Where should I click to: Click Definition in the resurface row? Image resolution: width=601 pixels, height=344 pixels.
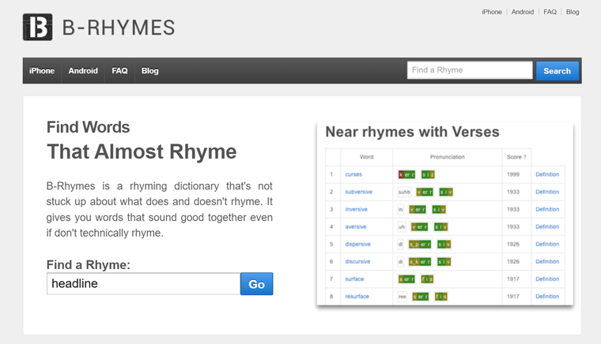coord(547,297)
